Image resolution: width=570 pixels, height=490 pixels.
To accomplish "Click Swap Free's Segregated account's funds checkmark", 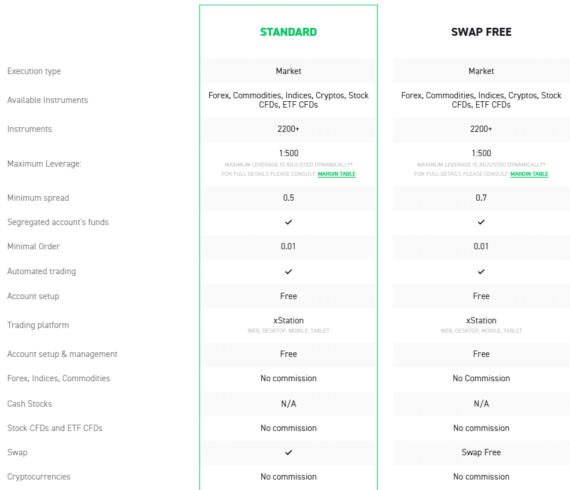I will pyautogui.click(x=482, y=222).
